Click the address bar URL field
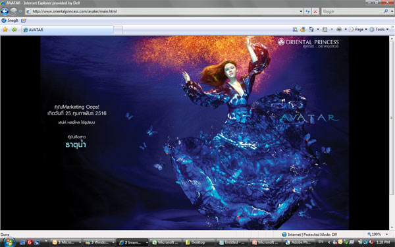The height and width of the screenshot is (247, 395). tap(163, 11)
